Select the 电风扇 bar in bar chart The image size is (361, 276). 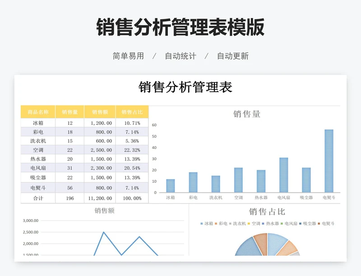click(284, 175)
